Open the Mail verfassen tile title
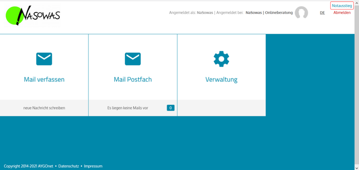The image size is (359, 170). (44, 79)
